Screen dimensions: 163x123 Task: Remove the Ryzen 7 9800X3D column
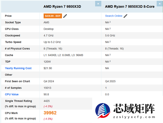(x=98, y=4)
